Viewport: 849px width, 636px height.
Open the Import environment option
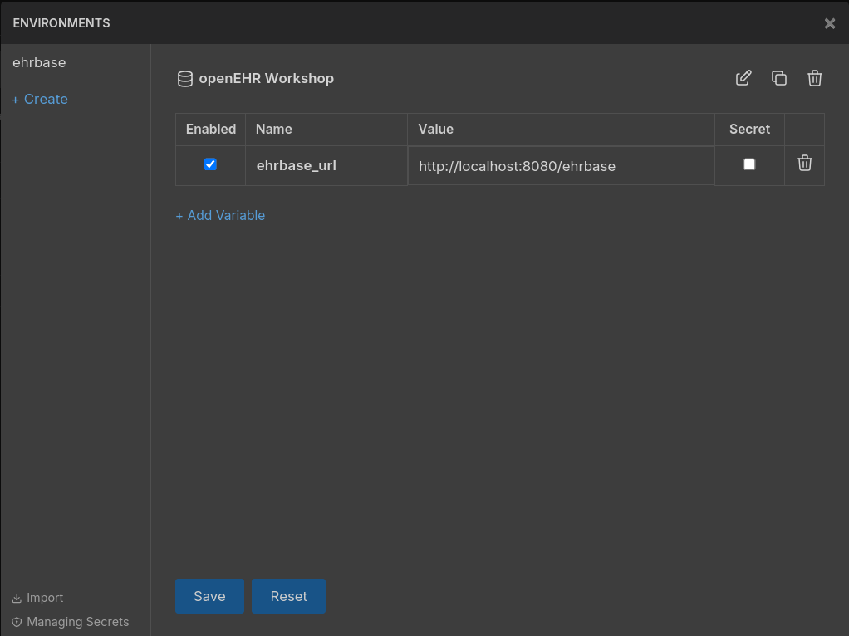click(x=37, y=598)
